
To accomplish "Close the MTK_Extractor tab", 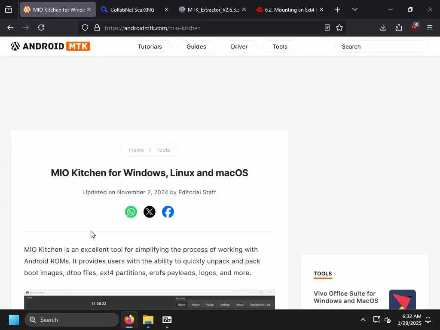I will click(244, 9).
